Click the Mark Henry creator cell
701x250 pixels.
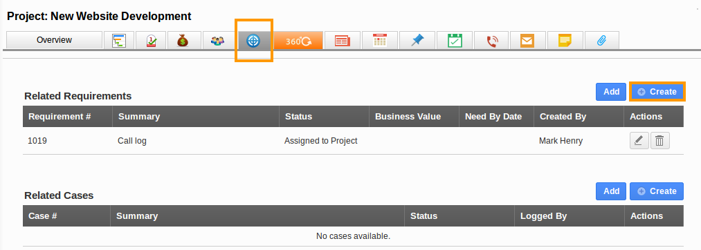[561, 141]
